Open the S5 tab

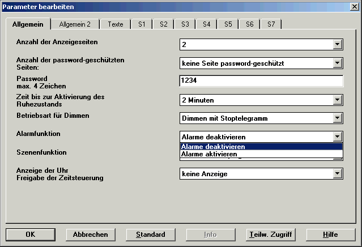tap(228, 24)
